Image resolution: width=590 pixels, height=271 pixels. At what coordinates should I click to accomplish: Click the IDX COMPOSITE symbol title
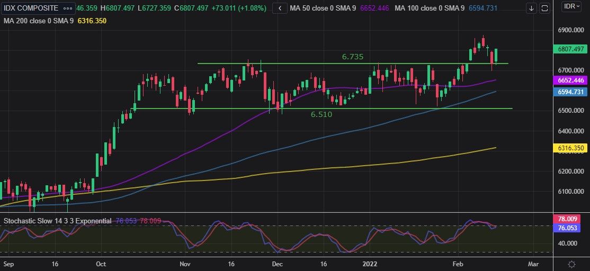point(31,8)
